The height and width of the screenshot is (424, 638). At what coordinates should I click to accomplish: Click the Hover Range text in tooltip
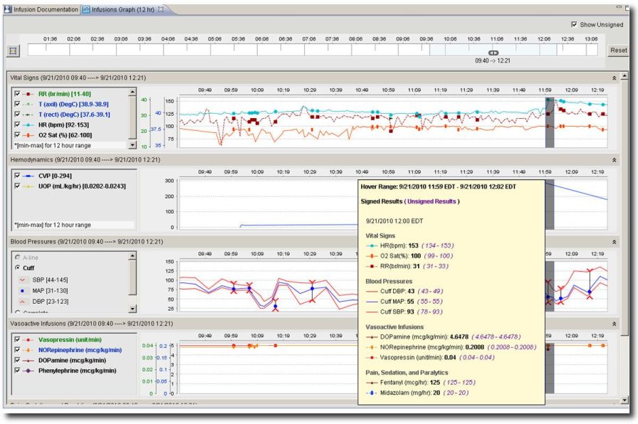click(x=438, y=186)
